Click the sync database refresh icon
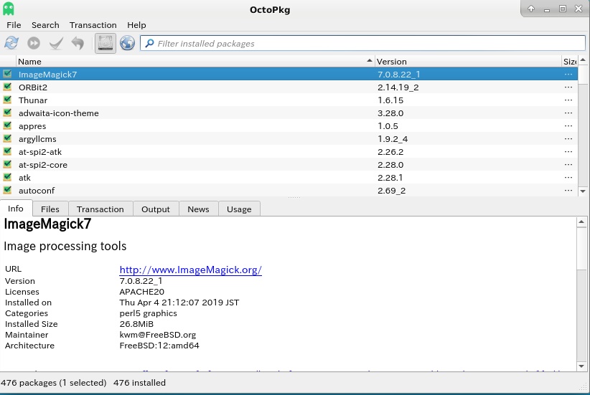This screenshot has width=590, height=395. coord(11,43)
